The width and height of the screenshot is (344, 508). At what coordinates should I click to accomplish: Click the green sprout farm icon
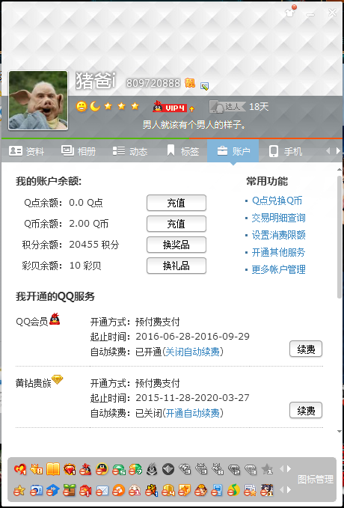(x=70, y=490)
